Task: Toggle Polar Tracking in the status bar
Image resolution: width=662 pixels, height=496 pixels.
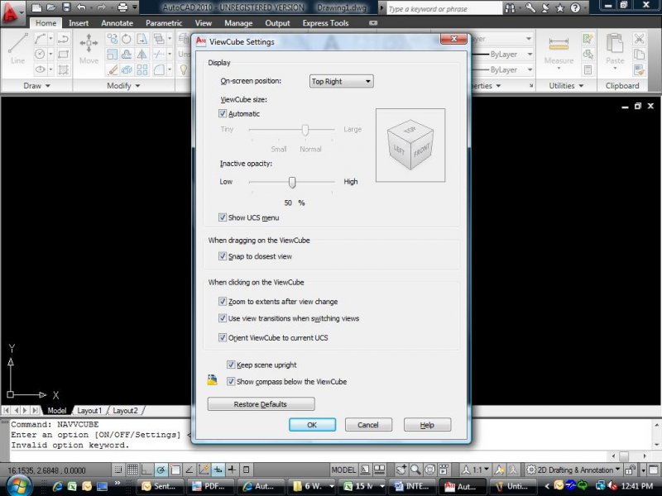Action: pos(161,470)
